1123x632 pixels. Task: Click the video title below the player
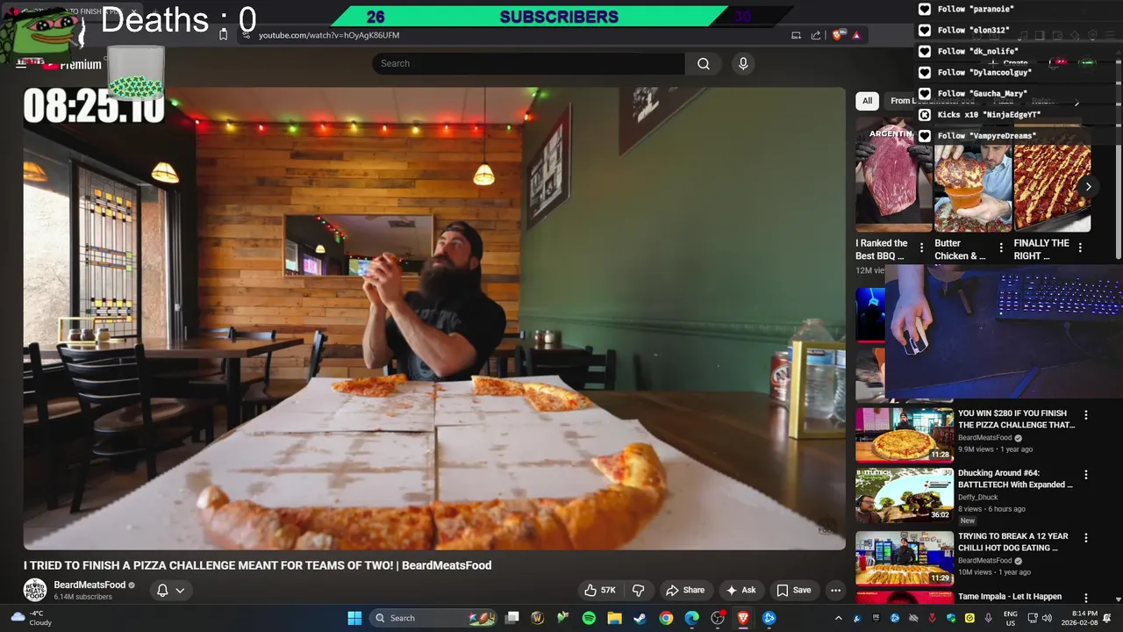click(x=257, y=565)
